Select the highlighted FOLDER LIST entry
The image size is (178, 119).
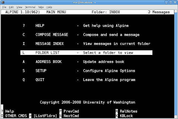[x=86, y=53]
